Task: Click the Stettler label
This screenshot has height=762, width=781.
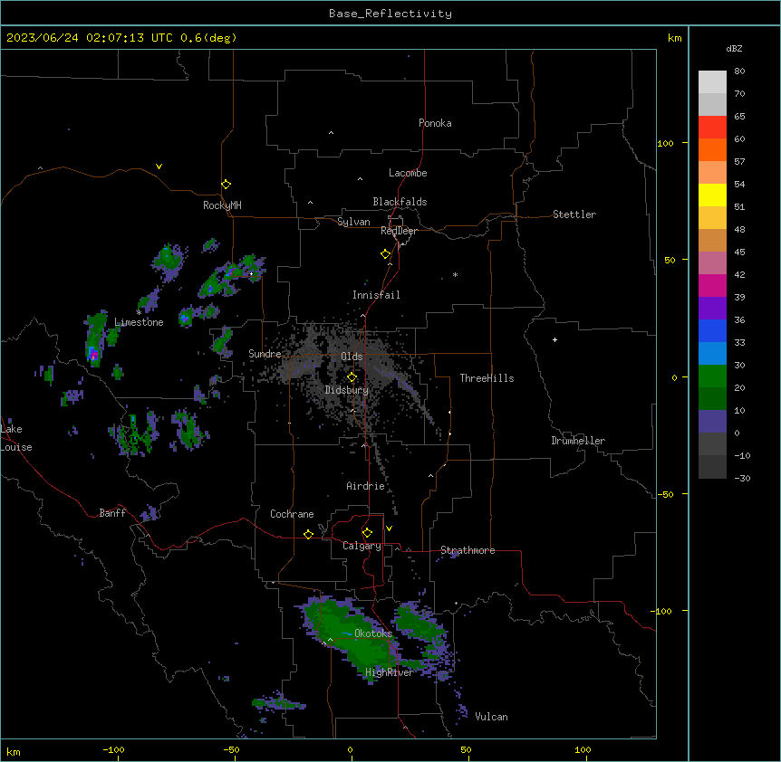Action: point(574,214)
